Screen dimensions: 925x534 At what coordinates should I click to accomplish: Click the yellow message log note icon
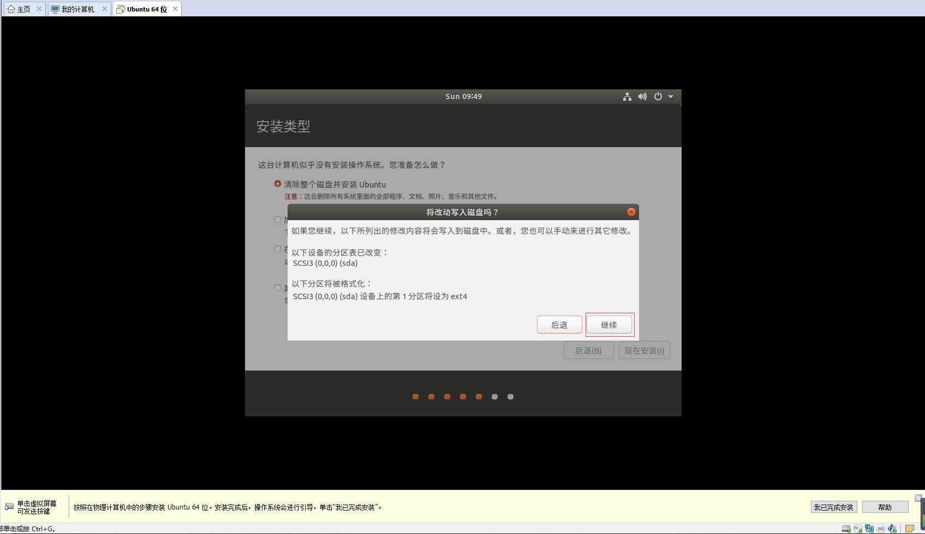pyautogui.click(x=910, y=529)
